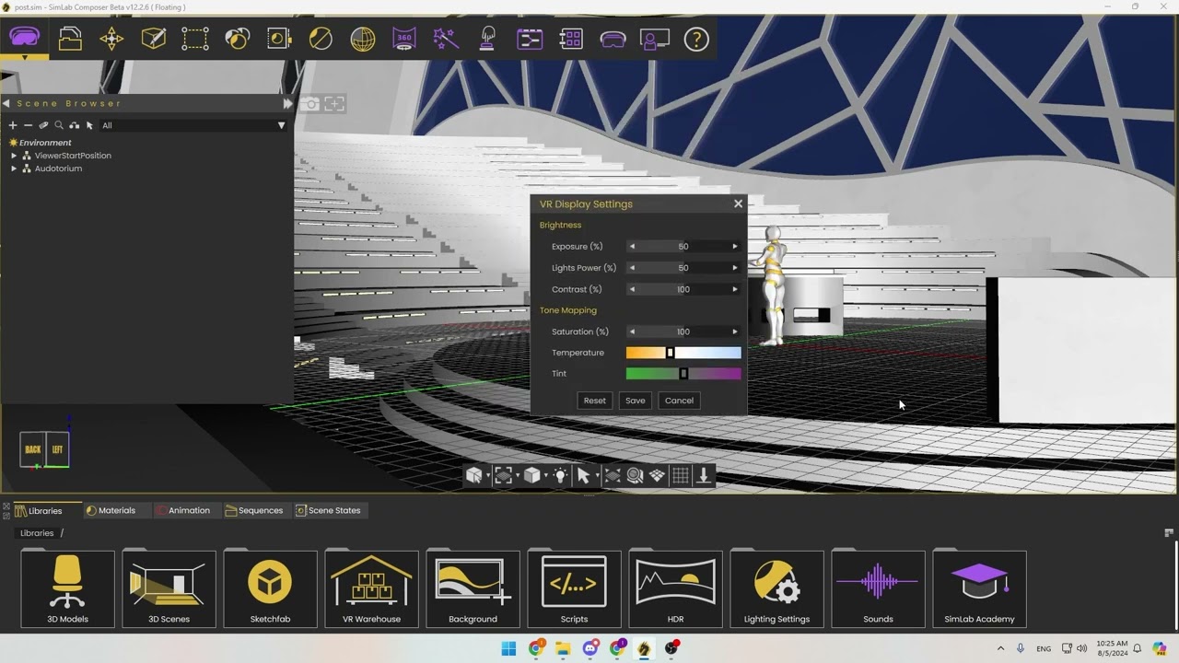Image resolution: width=1179 pixels, height=663 pixels.
Task: Click the Temperature slider handle
Action: pos(671,353)
